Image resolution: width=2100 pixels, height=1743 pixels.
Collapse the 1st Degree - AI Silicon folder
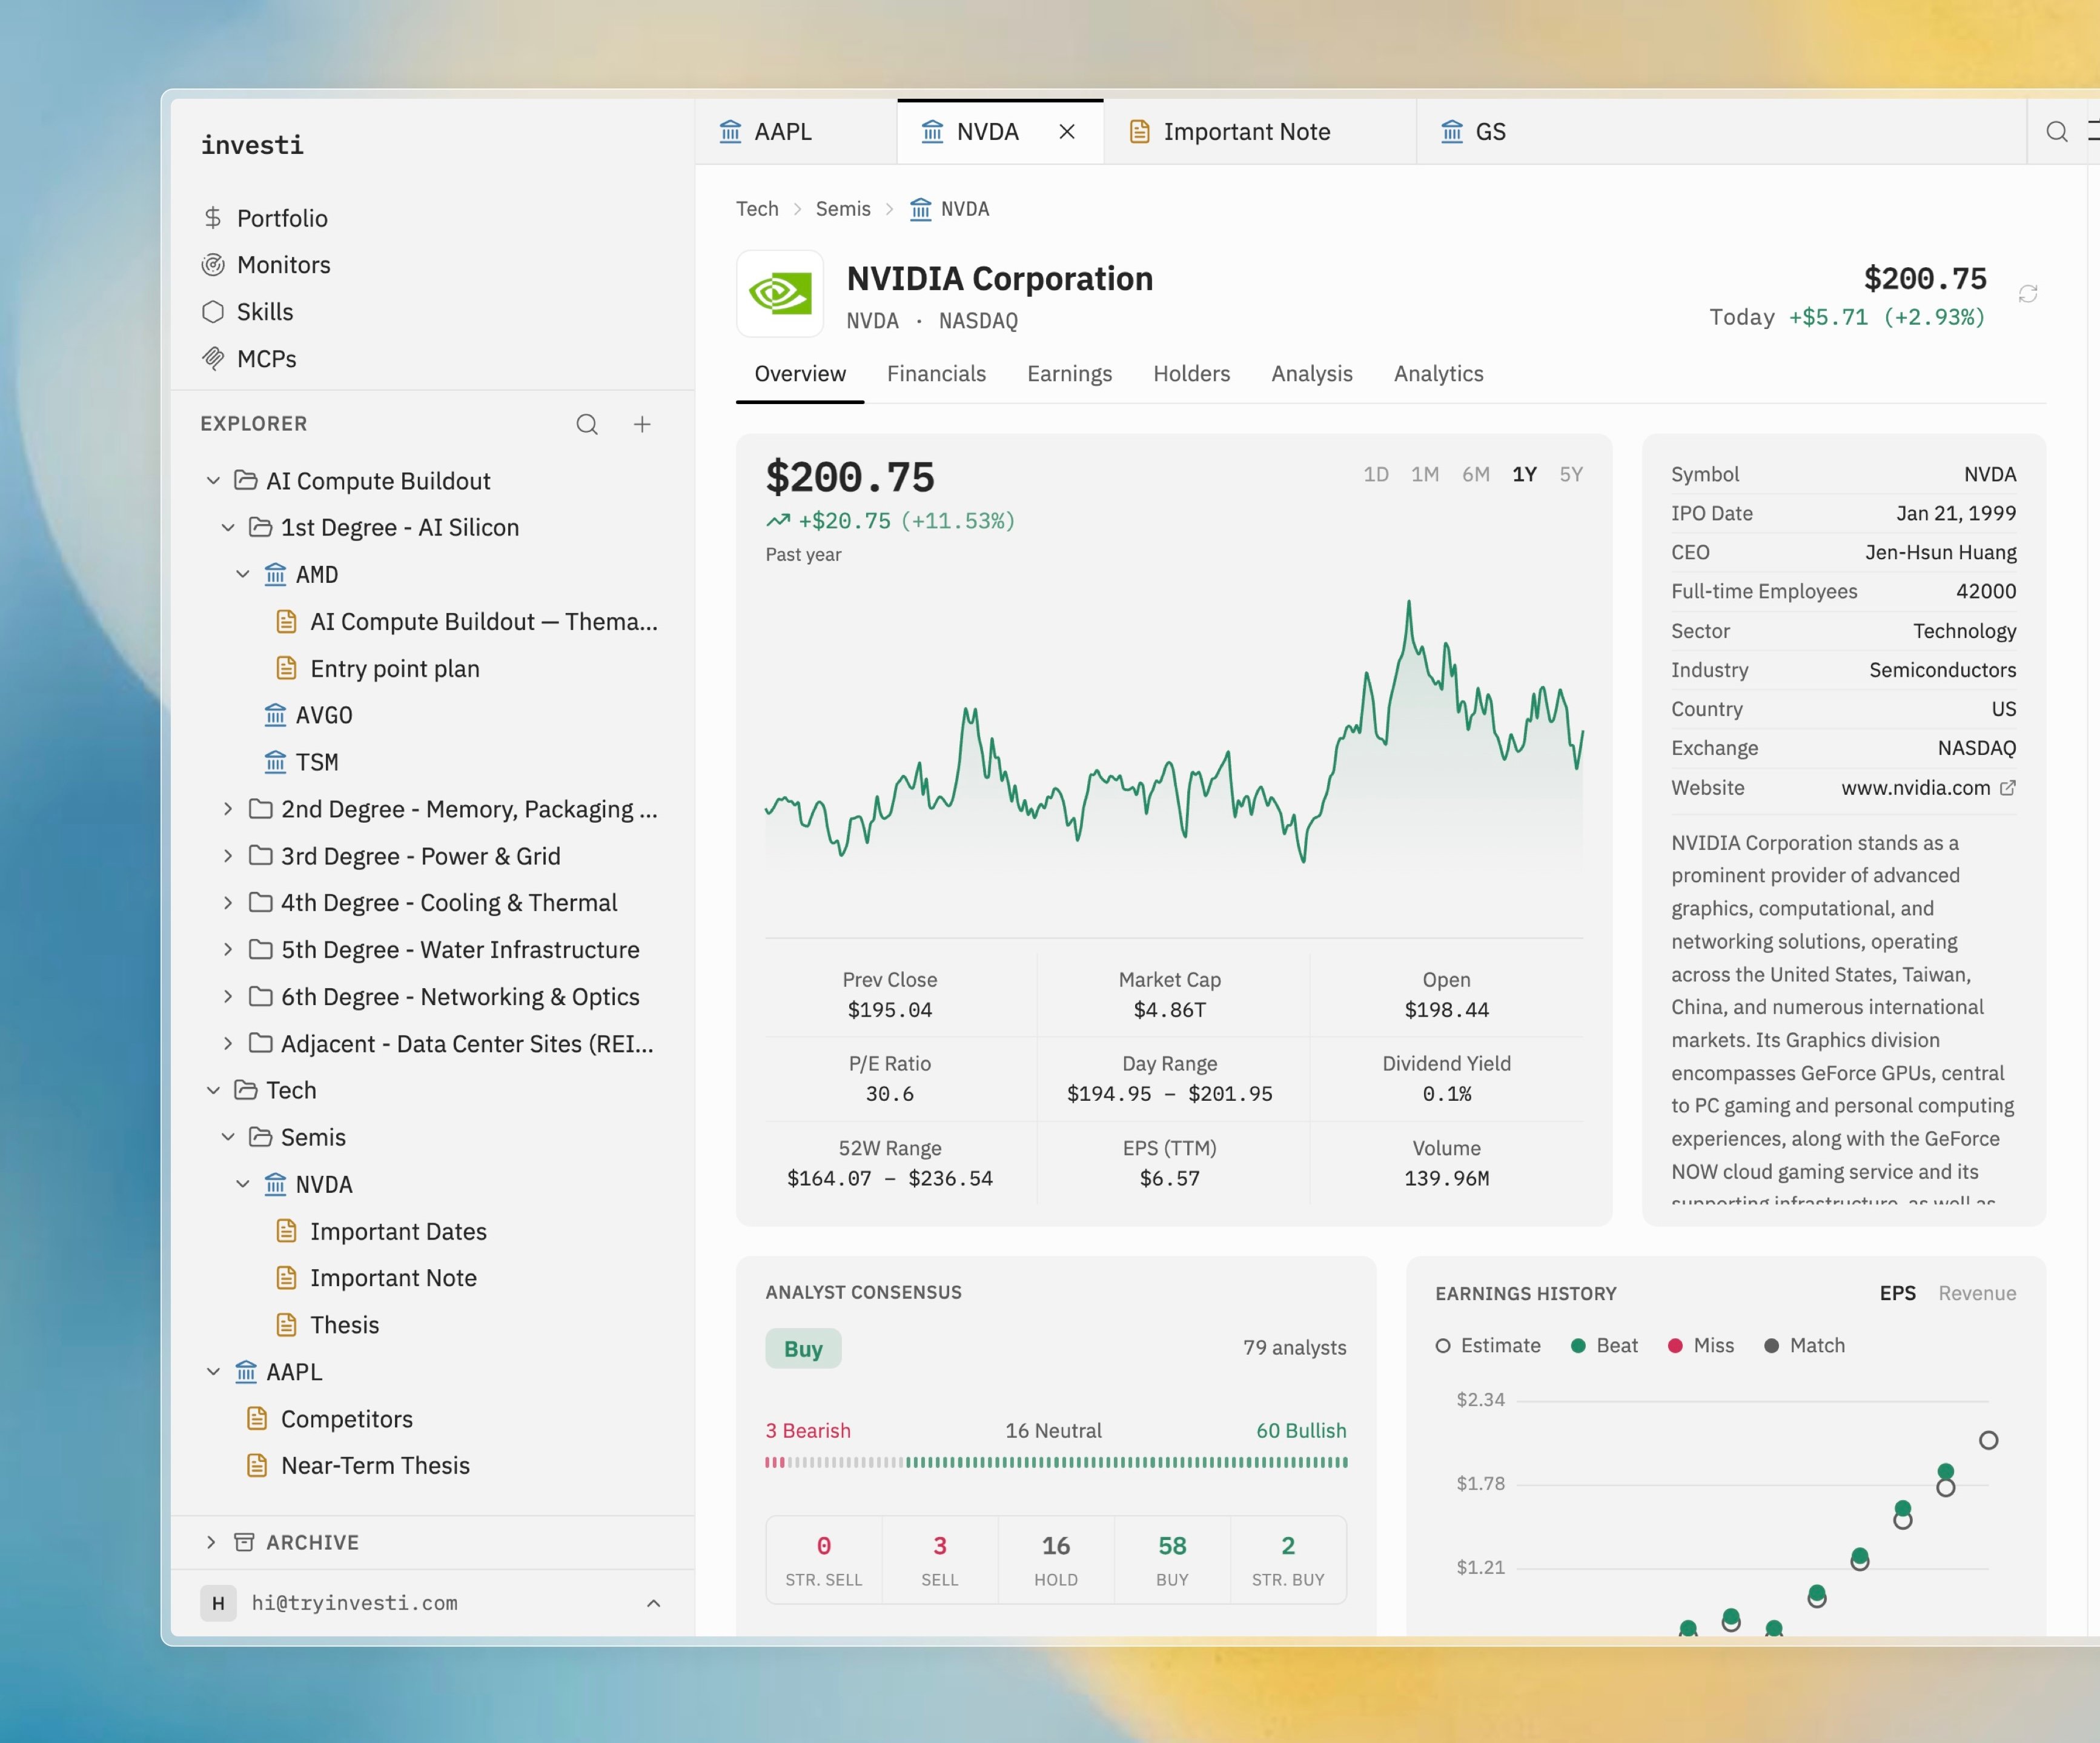228,527
